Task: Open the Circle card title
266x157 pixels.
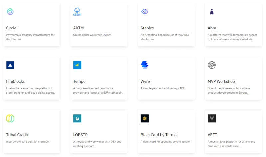Action: pos(11,28)
